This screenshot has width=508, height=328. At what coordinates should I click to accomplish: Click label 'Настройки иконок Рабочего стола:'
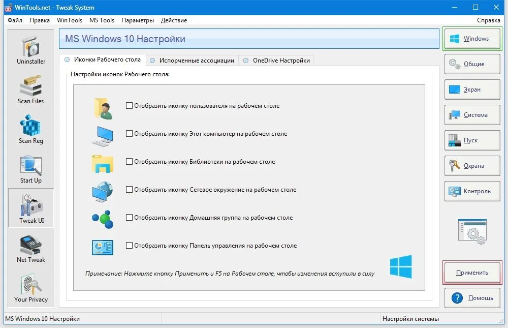click(x=120, y=74)
